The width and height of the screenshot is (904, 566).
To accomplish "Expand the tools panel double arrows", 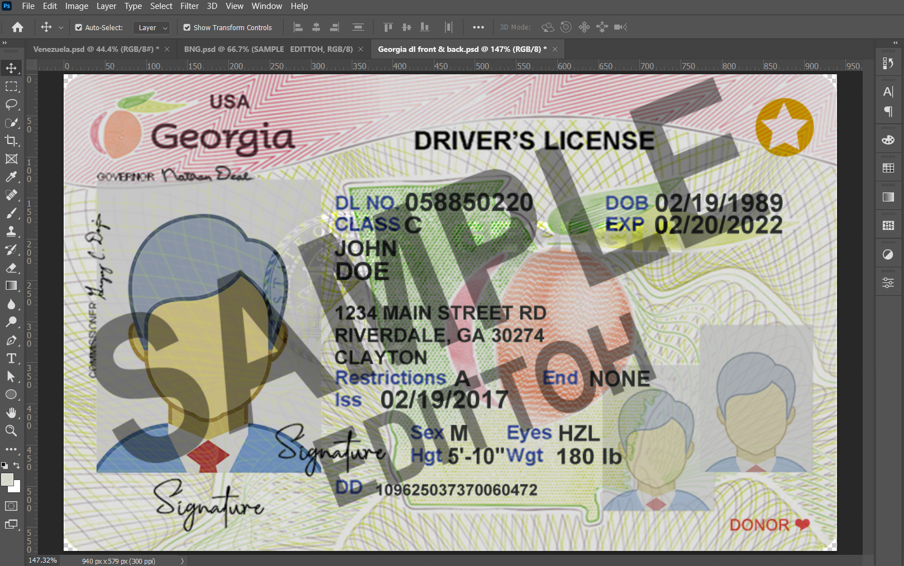I will point(4,42).
